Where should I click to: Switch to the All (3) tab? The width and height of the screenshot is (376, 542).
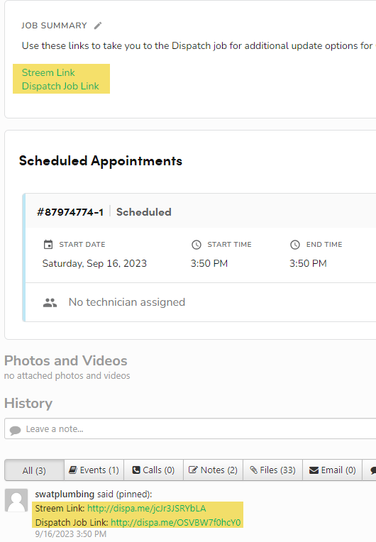pyautogui.click(x=34, y=470)
